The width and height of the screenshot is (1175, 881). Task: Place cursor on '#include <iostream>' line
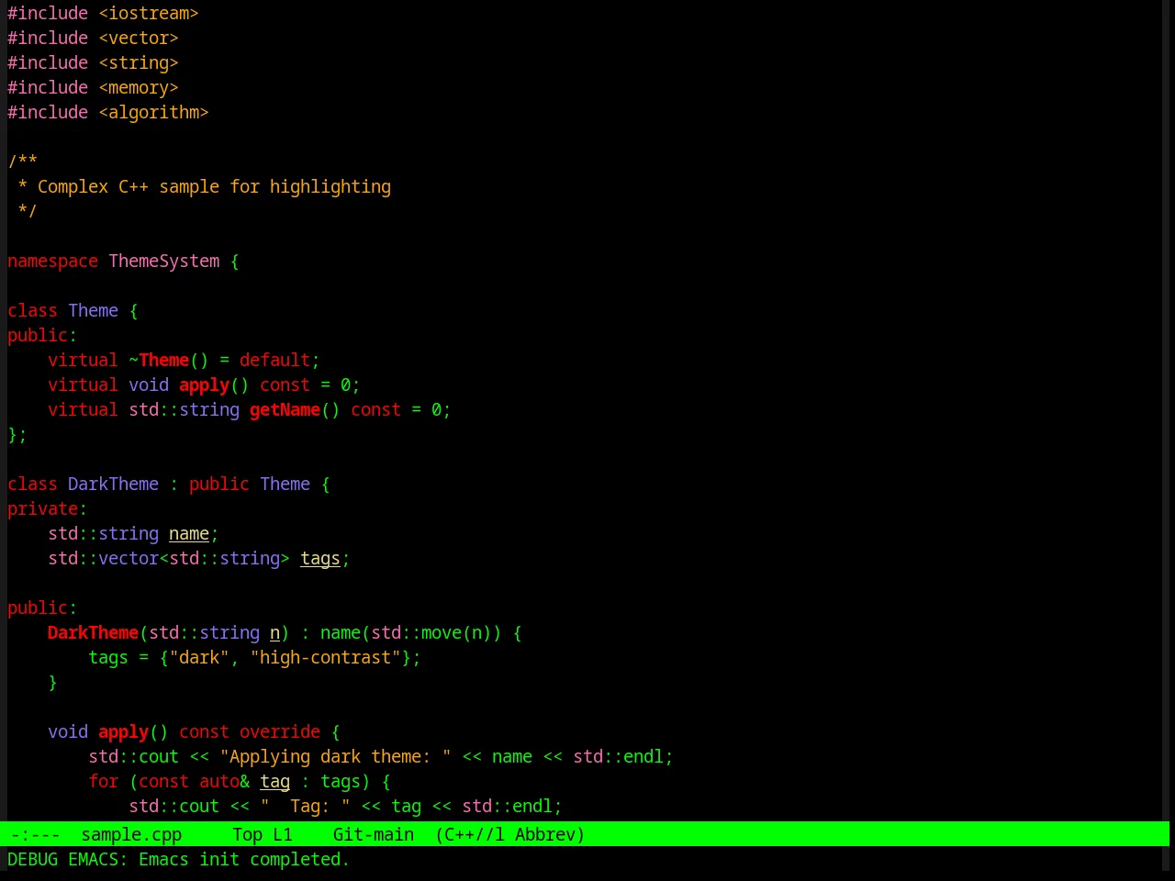click(x=103, y=13)
